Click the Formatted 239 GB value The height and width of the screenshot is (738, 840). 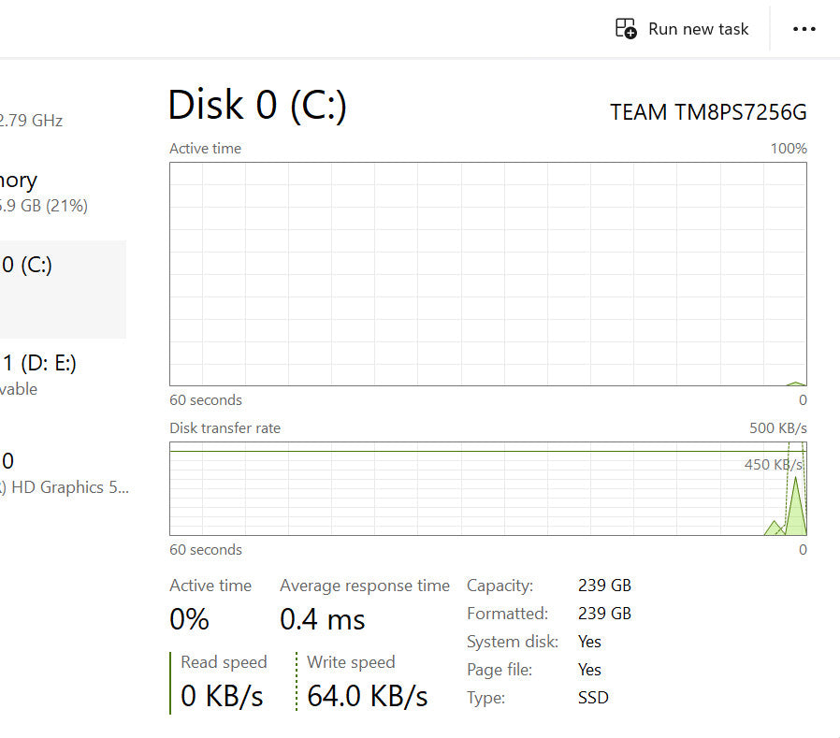coord(604,614)
